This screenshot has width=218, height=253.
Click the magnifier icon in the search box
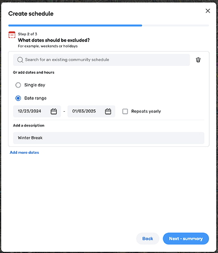click(20, 60)
